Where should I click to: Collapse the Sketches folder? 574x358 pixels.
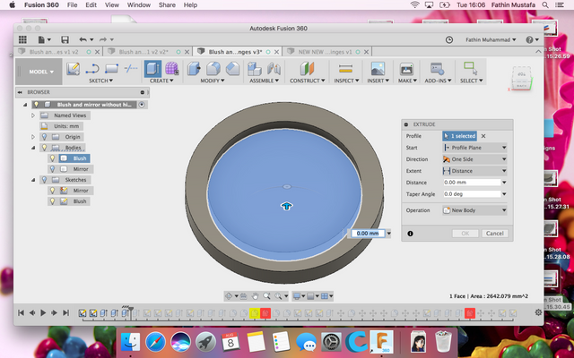click(x=33, y=180)
